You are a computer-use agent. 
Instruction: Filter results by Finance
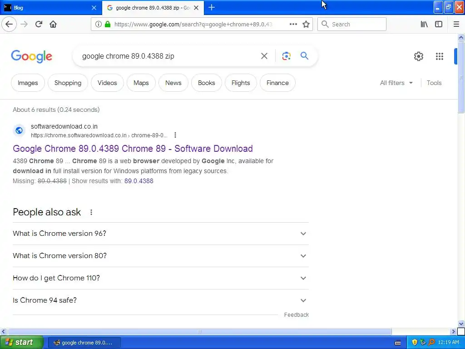277,83
